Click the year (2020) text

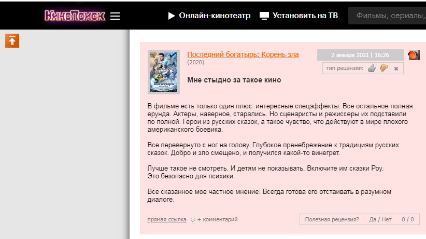195,62
